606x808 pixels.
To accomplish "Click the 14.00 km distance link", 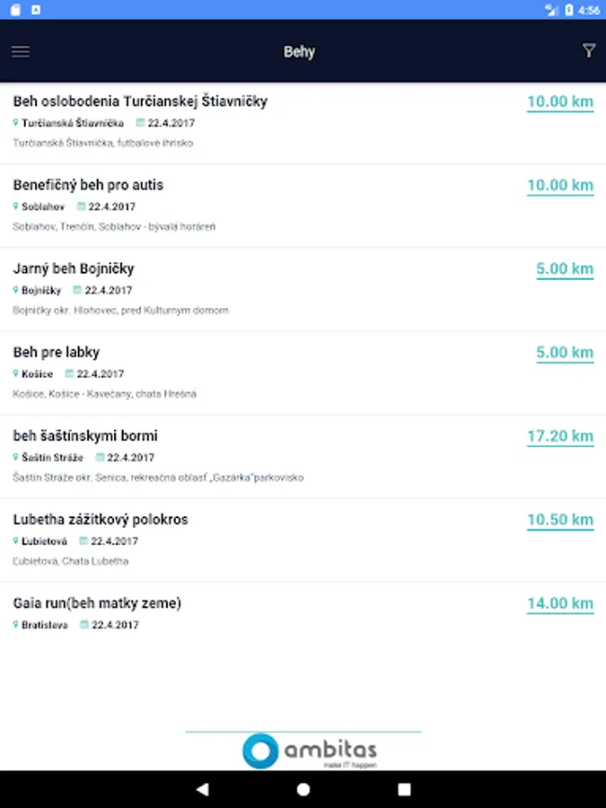I will pos(559,604).
